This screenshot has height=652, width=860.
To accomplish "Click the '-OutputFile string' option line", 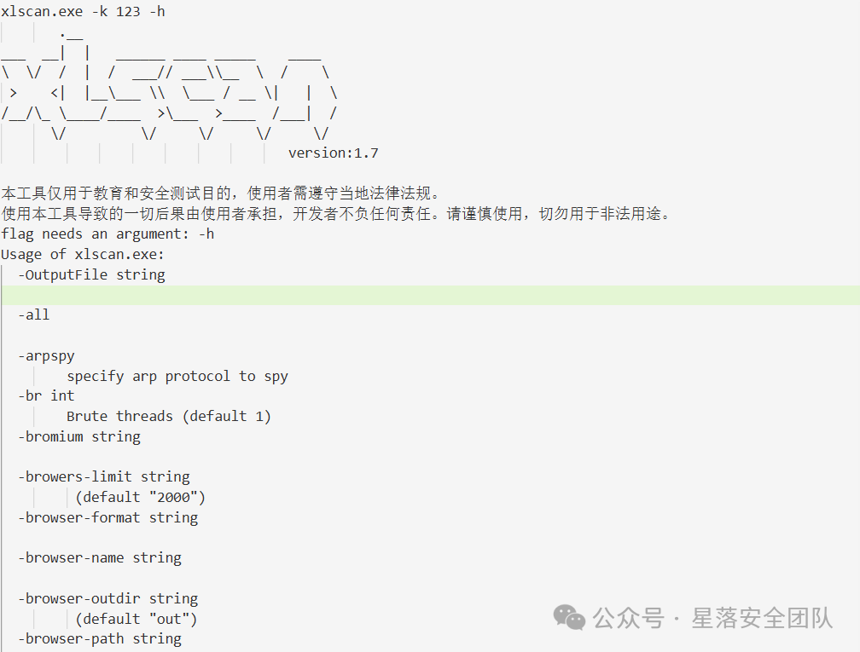I will [91, 274].
